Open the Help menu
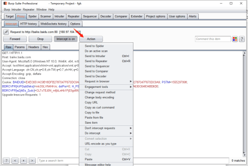The height and width of the screenshot is (166, 248). [x=51, y=10]
